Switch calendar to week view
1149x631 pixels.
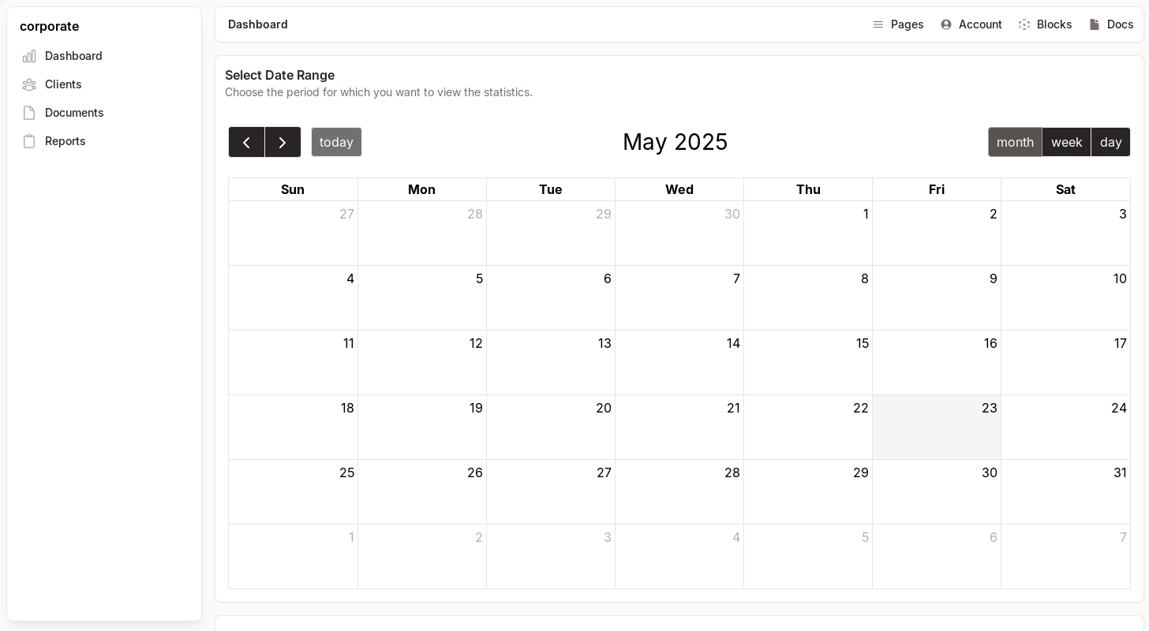[1066, 142]
